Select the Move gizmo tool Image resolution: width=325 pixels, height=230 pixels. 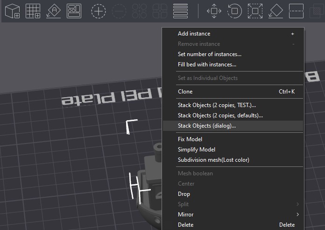(x=214, y=11)
